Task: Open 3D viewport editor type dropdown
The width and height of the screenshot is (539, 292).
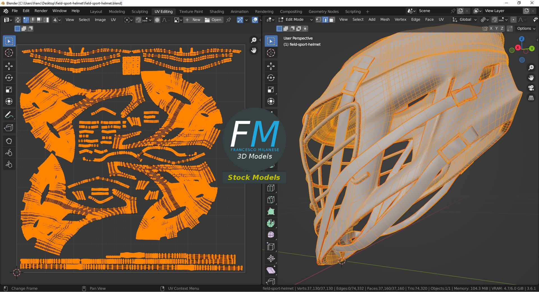Action: point(270,20)
